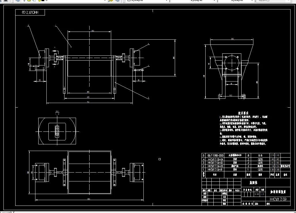Select scale value 1:10 in title block
The height and width of the screenshot is (213, 296).
tap(262, 194)
